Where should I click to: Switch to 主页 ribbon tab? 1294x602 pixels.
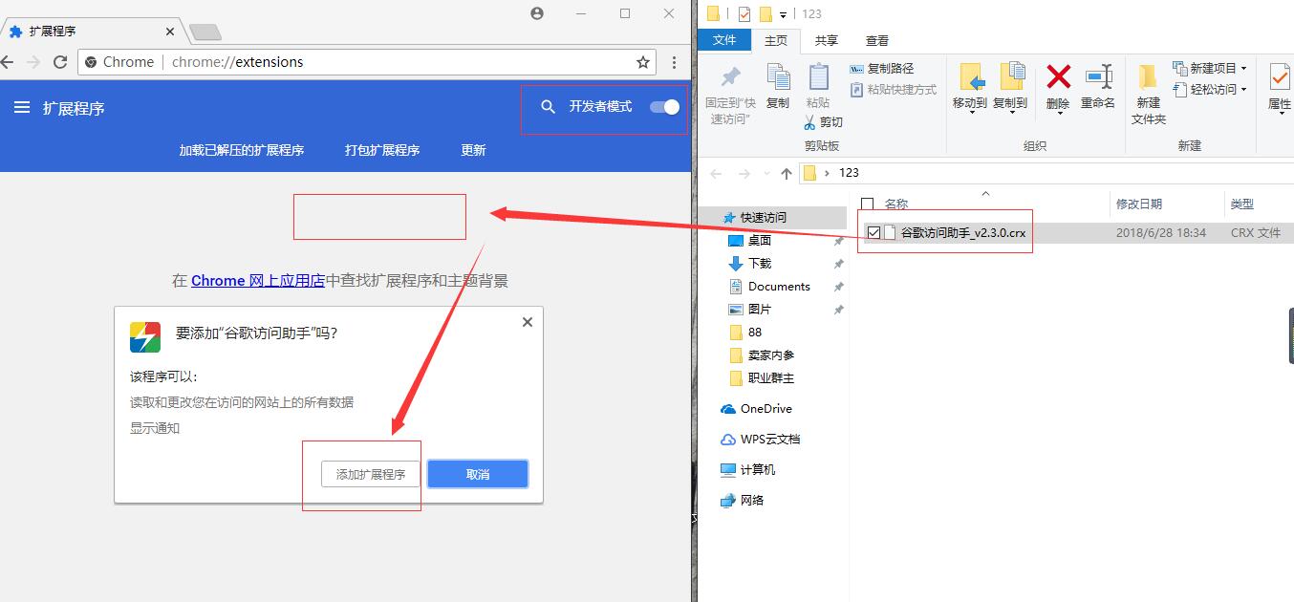(x=776, y=40)
